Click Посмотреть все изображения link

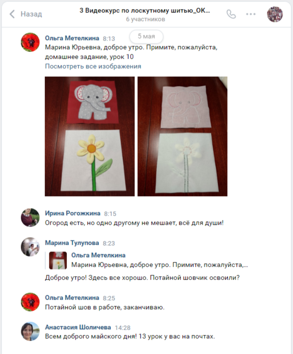click(93, 66)
